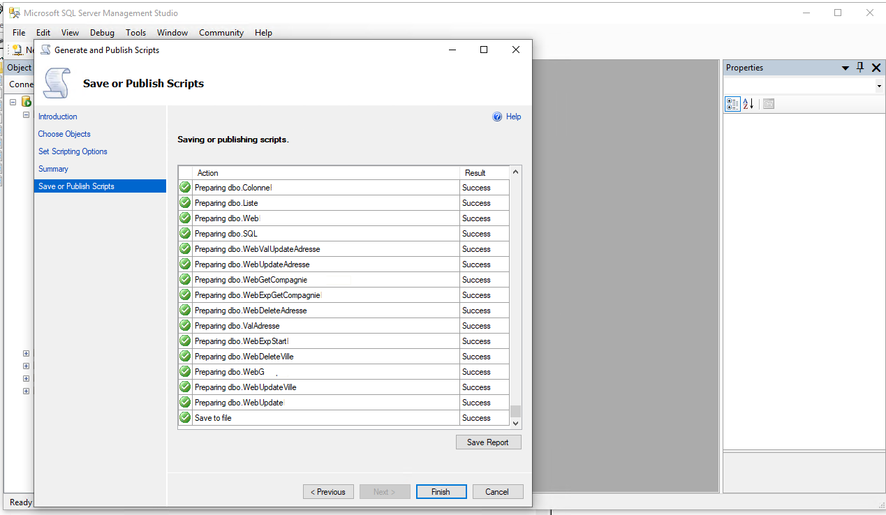Viewport: 886px width, 515px height.
Task: Open the Properties object selector dropdown
Action: point(878,86)
